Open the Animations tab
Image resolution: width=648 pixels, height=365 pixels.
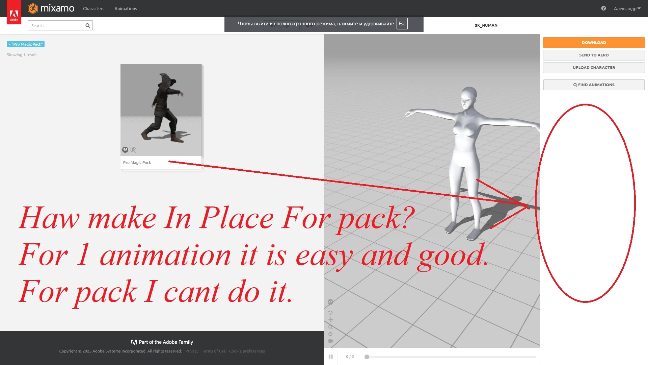(x=126, y=8)
